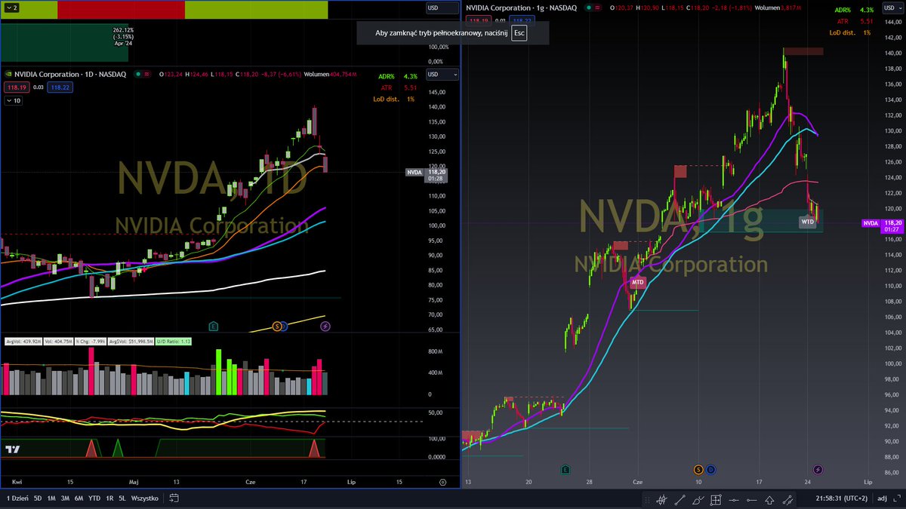The width and height of the screenshot is (906, 509).
Task: Click the red sell price 118.19 on hourly chart
Action: pyautogui.click(x=479, y=20)
